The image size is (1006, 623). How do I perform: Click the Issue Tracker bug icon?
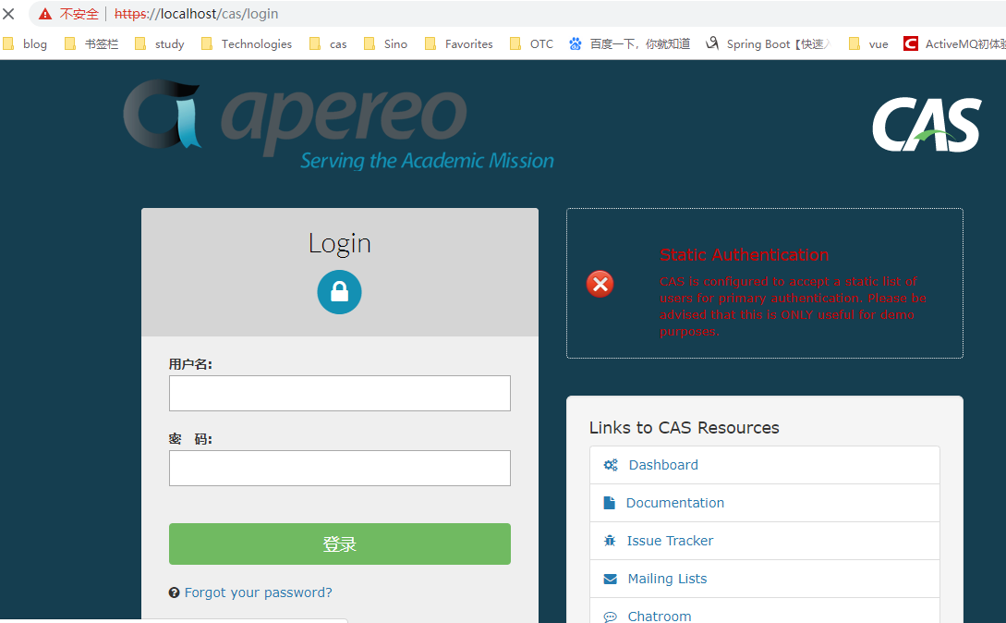(x=610, y=541)
